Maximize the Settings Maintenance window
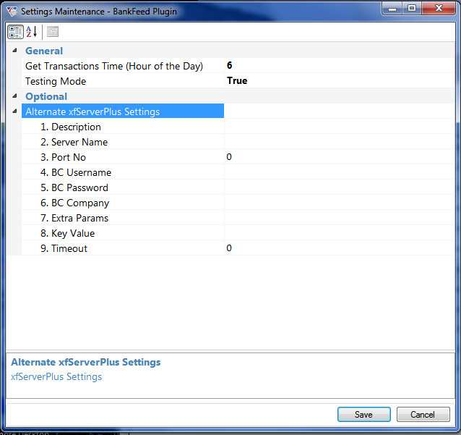The width and height of the screenshot is (461, 435). (412, 8)
